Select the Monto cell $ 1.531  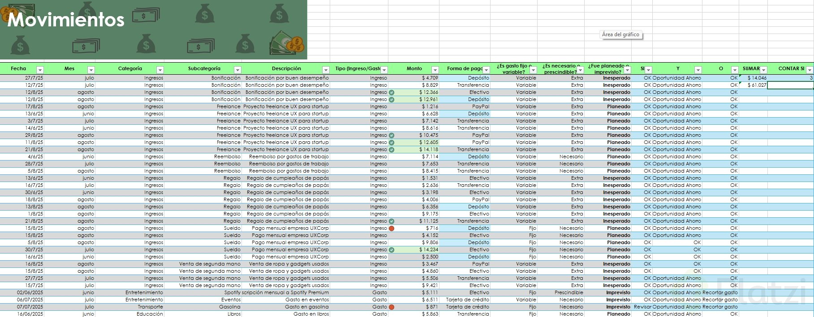coord(413,178)
